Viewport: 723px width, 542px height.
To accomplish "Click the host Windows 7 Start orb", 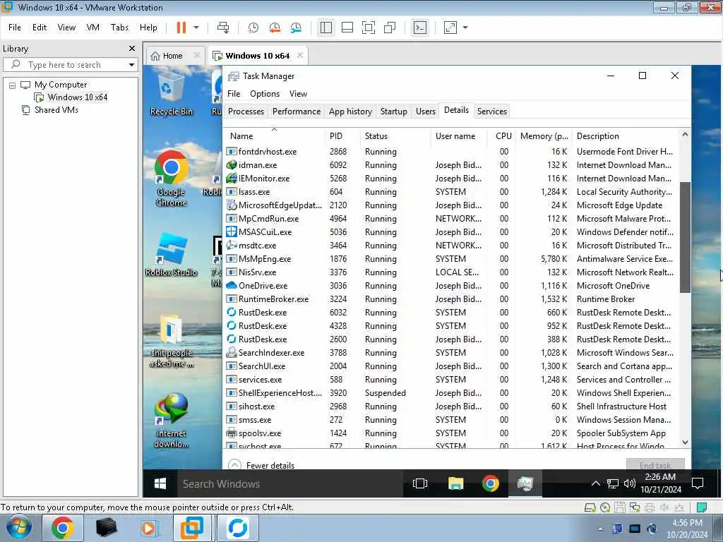I will 18,528.
